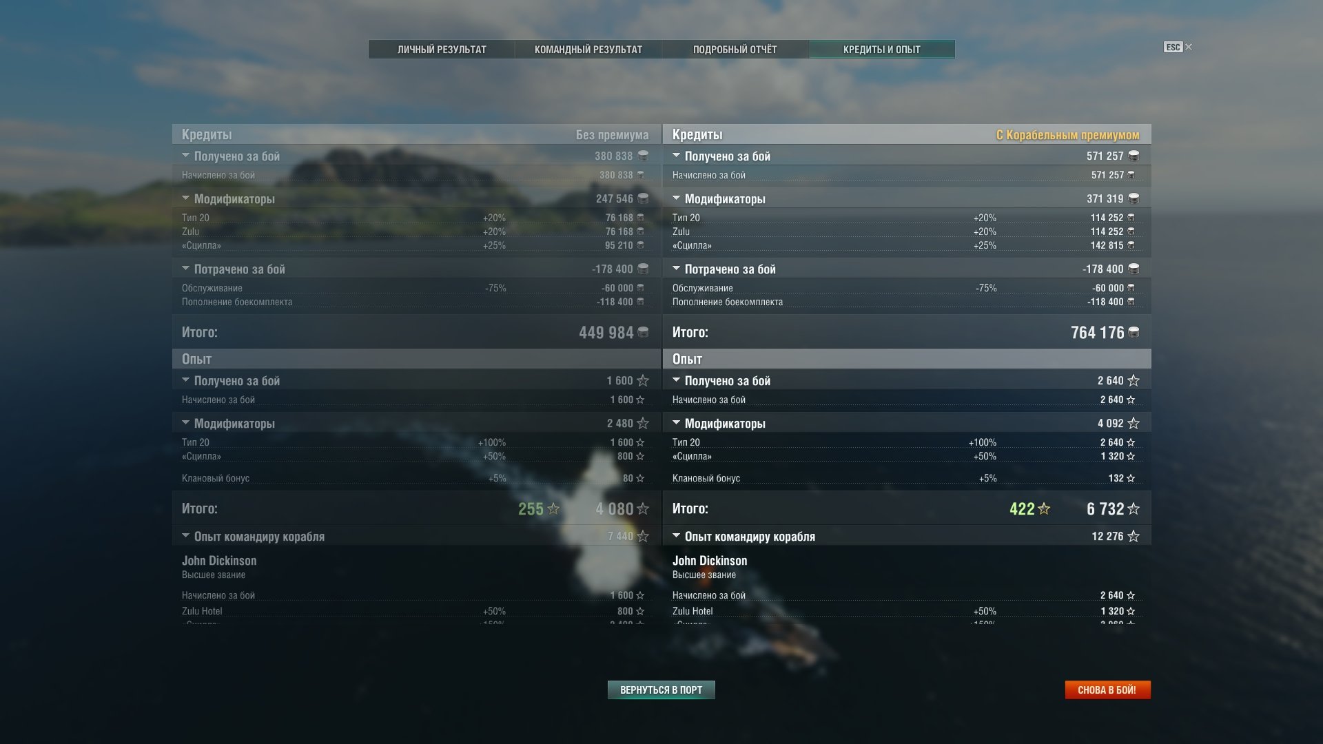Switch to 'Личный результат' tab

442,50
